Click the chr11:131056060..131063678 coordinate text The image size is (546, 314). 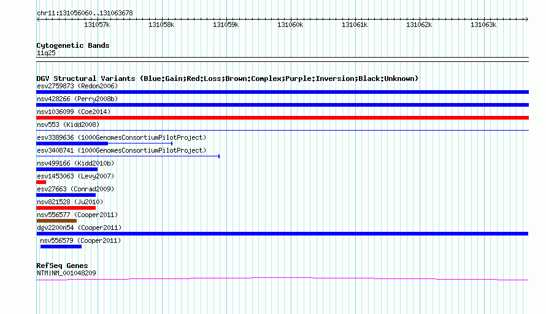85,13
